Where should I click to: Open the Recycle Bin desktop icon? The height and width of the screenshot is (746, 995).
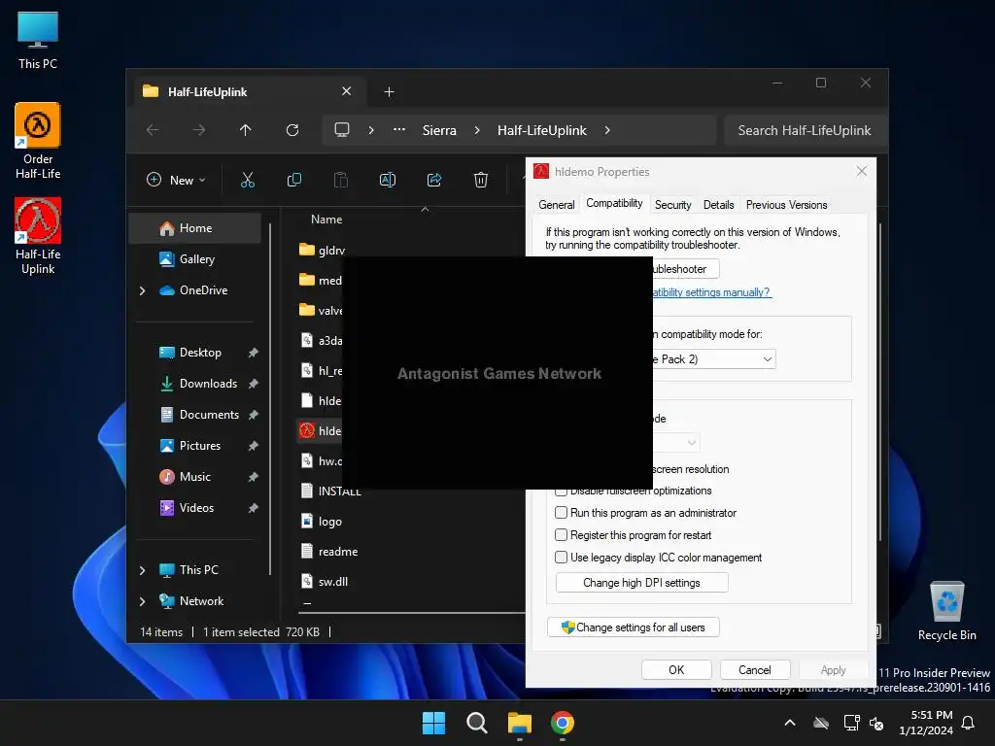tap(946, 611)
